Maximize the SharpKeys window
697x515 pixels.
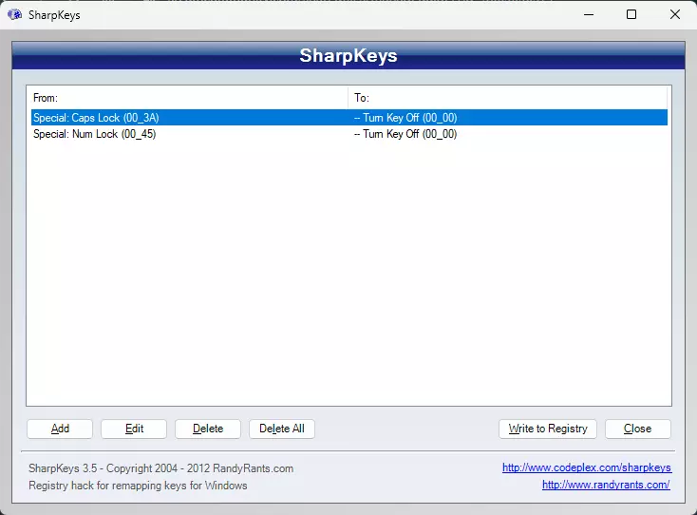(631, 14)
